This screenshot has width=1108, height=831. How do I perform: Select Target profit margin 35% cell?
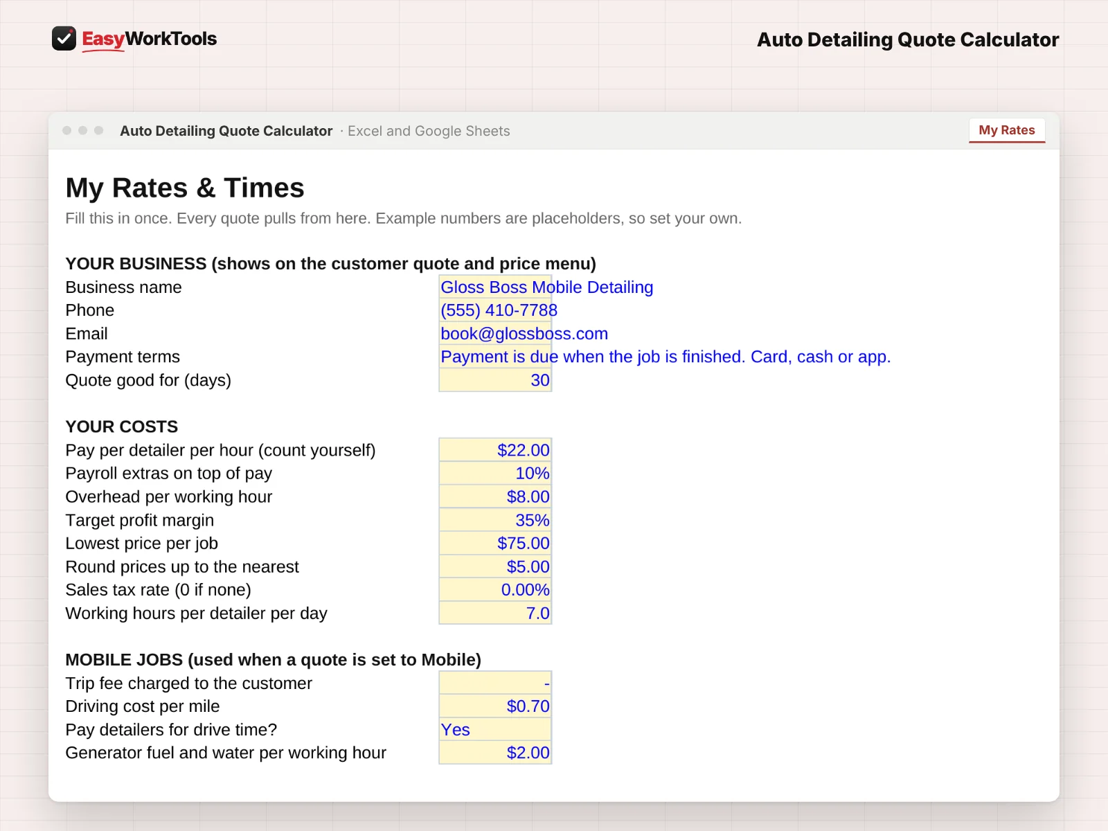point(495,520)
